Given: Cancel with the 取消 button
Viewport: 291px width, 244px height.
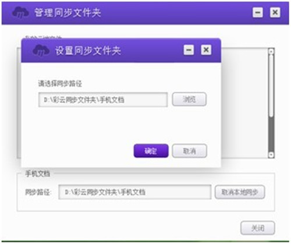Looking at the screenshot, I should (190, 151).
